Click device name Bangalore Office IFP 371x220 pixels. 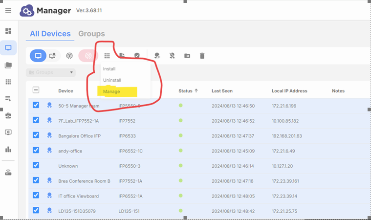coord(80,136)
